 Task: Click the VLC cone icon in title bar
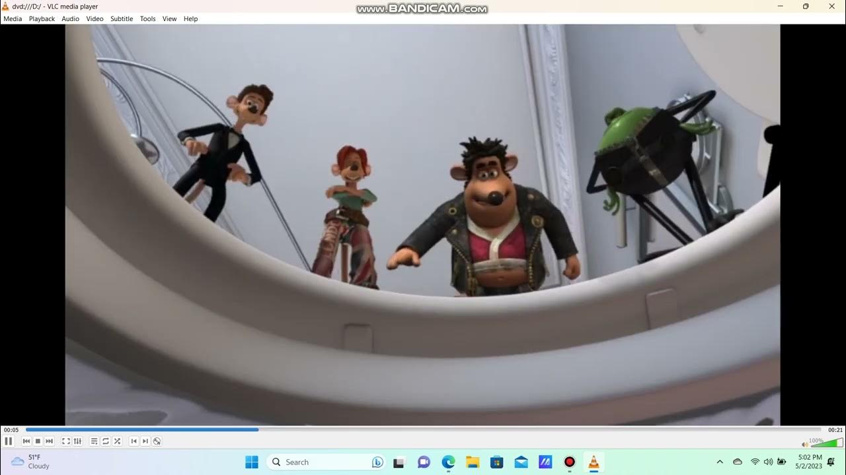click(x=6, y=7)
